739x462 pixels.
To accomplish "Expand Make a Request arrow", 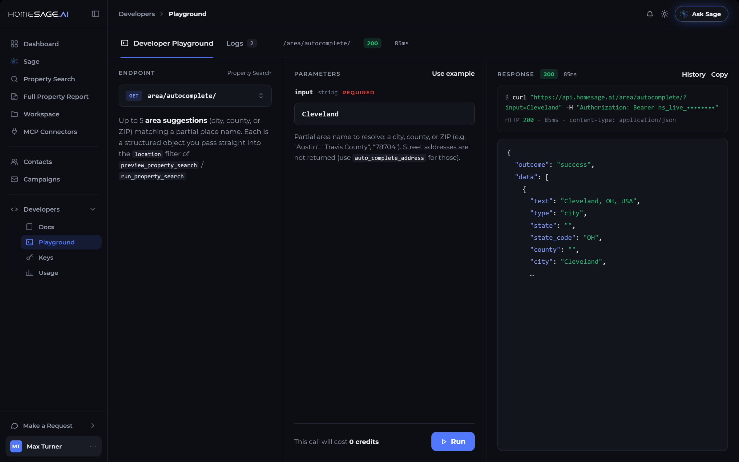I will click(x=93, y=425).
